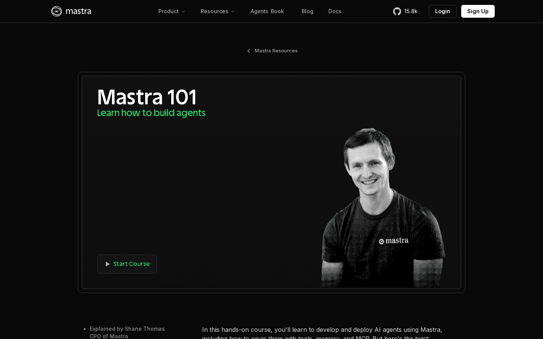
Task: Open the Docs page
Action: click(x=335, y=11)
